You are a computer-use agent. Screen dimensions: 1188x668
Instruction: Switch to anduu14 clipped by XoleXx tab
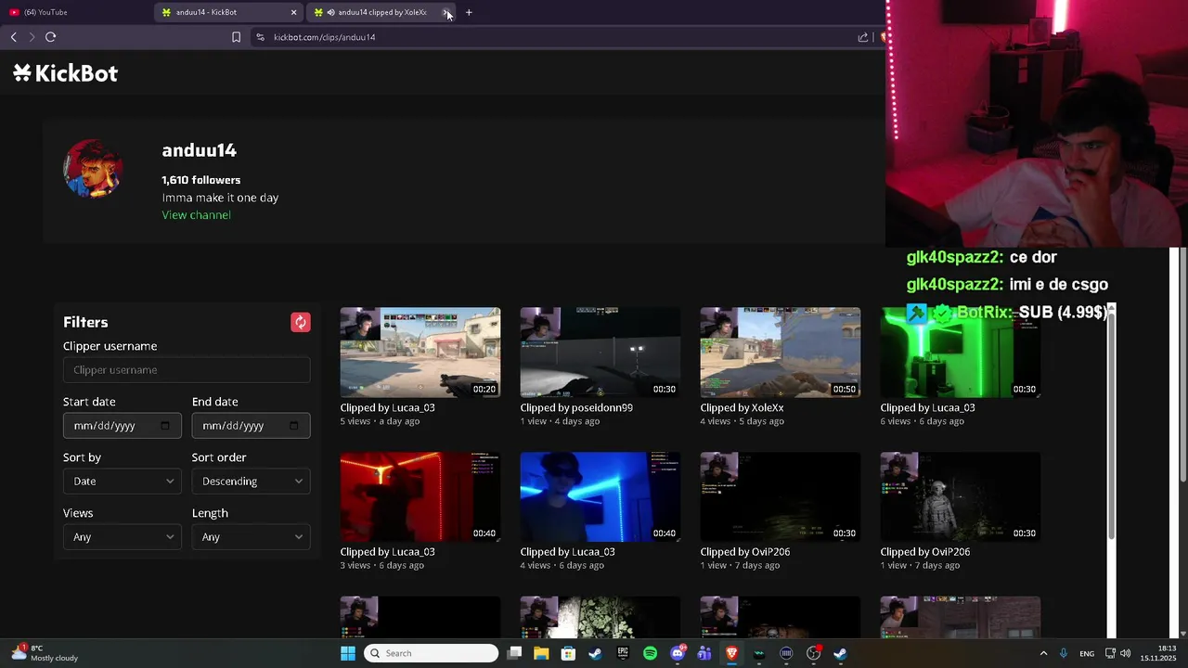pos(381,12)
